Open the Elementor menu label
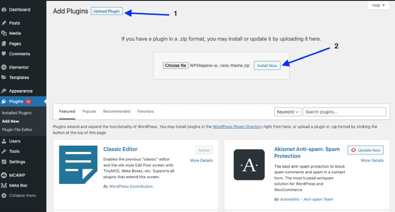The image size is (395, 212). 19,67
